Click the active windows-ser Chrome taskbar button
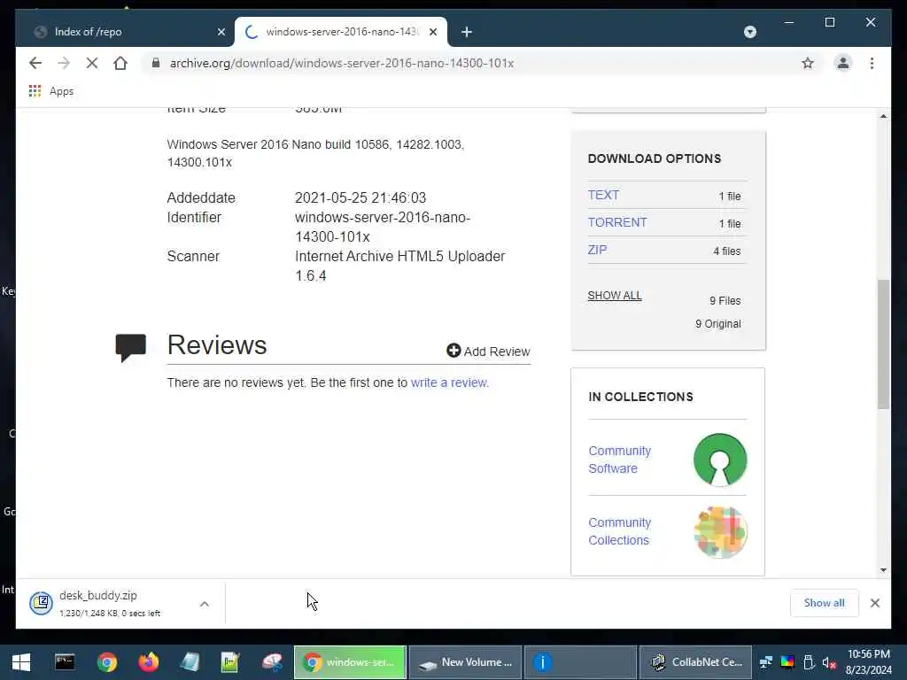Image resolution: width=907 pixels, height=680 pixels. coord(351,662)
